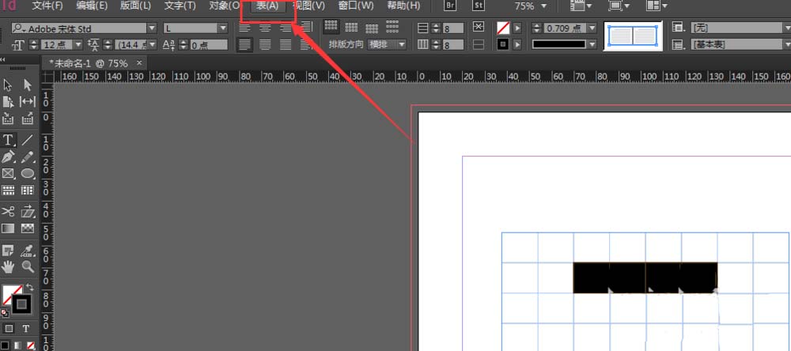Toggle formatting affects text (T) button
Image resolution: width=791 pixels, height=351 pixels.
pos(26,328)
